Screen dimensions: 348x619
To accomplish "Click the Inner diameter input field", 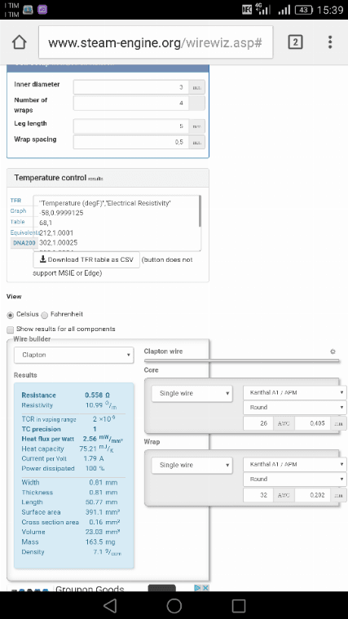I will coord(130,86).
